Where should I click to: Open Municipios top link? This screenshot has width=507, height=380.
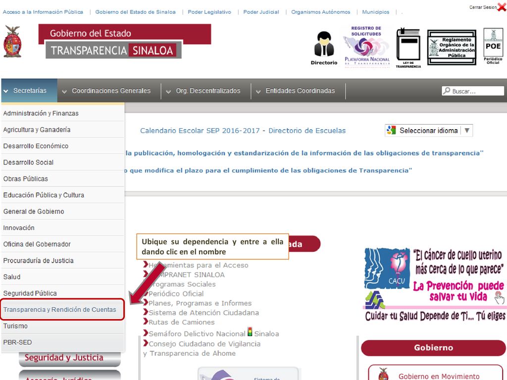[x=375, y=12]
